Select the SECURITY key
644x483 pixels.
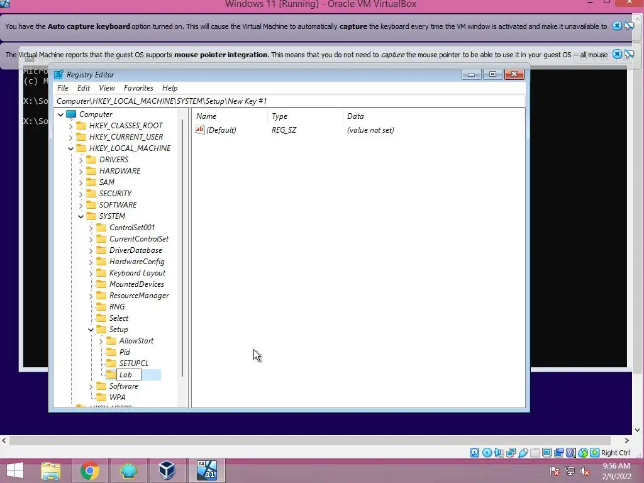click(x=115, y=194)
